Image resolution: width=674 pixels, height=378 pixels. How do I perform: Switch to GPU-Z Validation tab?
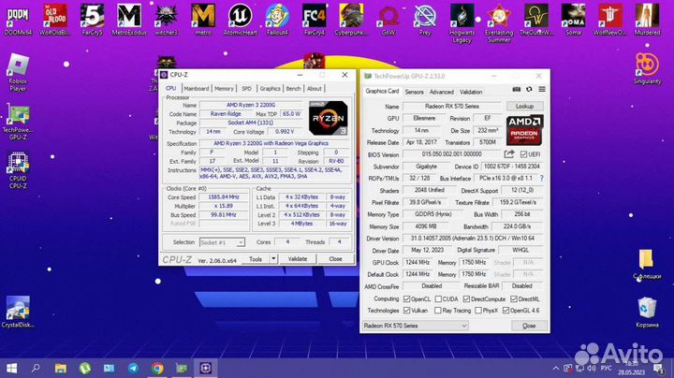[471, 92]
